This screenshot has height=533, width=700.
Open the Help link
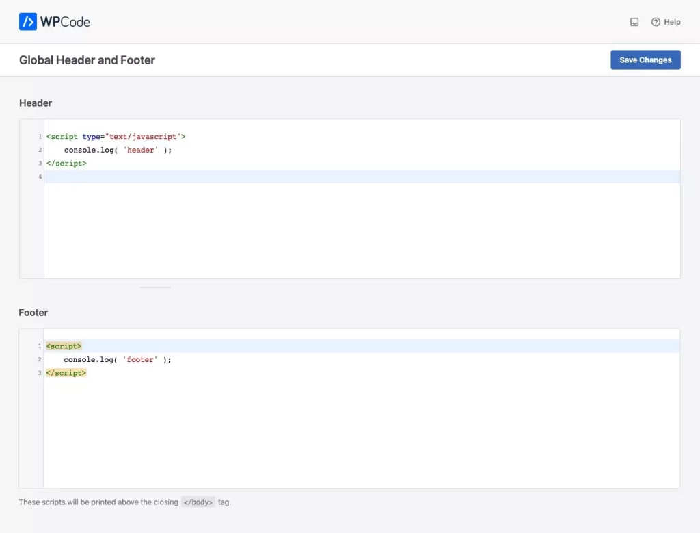coord(672,22)
